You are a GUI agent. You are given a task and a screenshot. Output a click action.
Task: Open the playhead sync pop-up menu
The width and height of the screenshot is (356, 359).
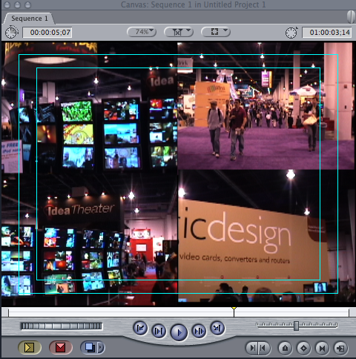(179, 32)
